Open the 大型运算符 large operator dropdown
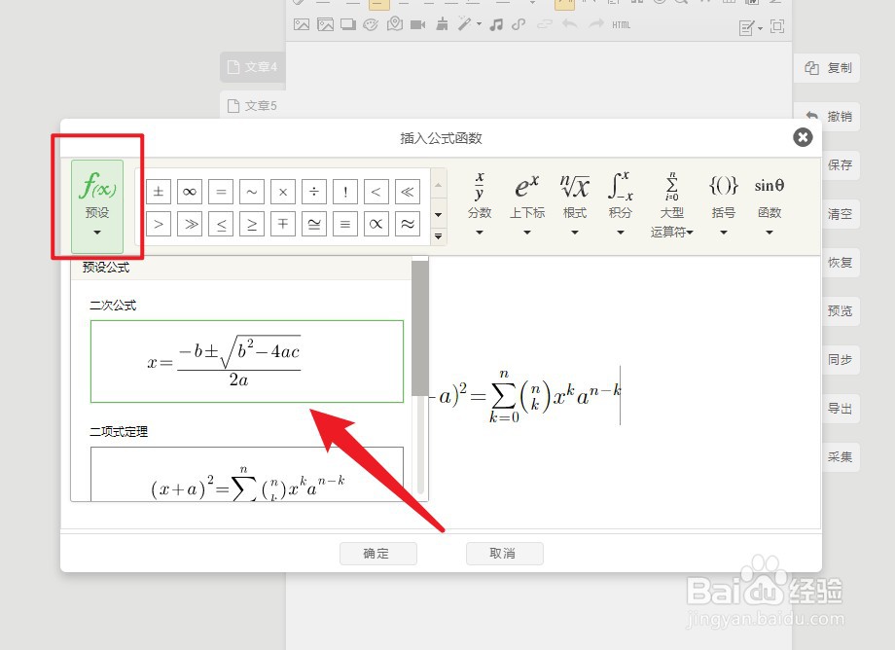Viewport: 895px width, 650px height. [672, 203]
